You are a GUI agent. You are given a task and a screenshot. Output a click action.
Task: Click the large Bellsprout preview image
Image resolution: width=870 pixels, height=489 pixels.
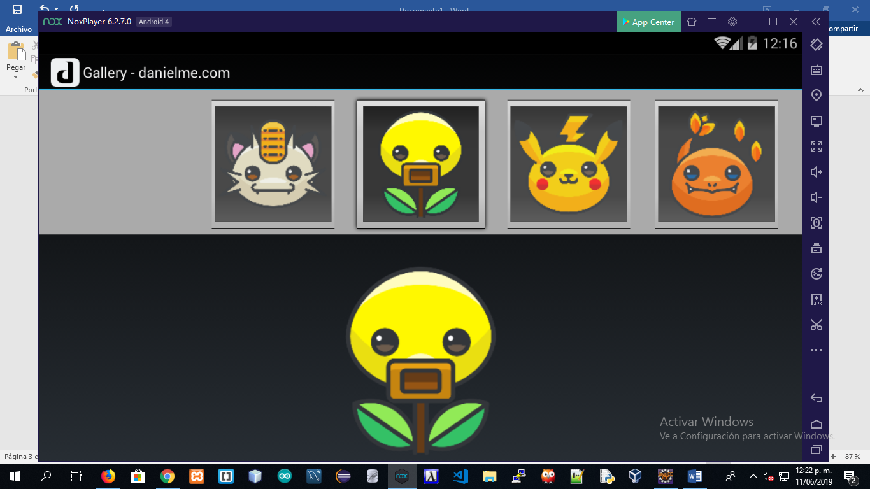tap(421, 361)
